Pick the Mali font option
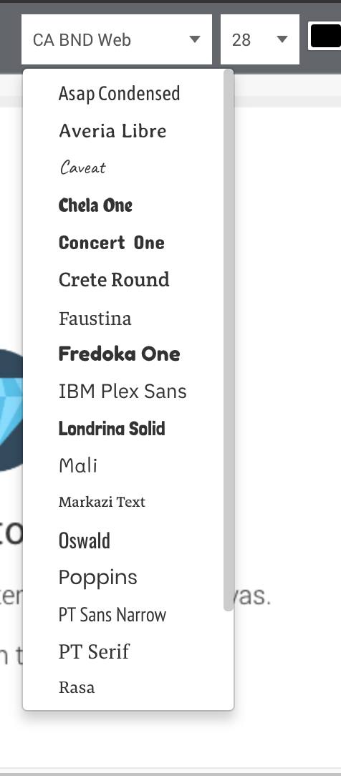Image resolution: width=341 pixels, height=776 pixels. 77,466
